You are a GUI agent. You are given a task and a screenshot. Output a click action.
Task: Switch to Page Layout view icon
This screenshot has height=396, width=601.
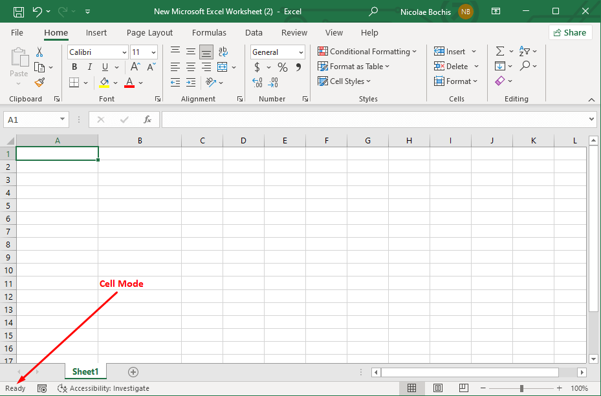tap(437, 388)
